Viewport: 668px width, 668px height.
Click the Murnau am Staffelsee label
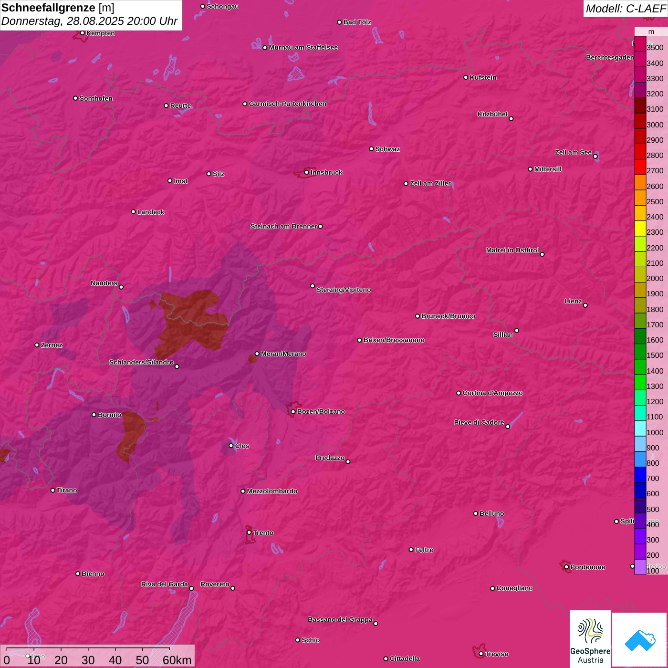[x=303, y=47]
